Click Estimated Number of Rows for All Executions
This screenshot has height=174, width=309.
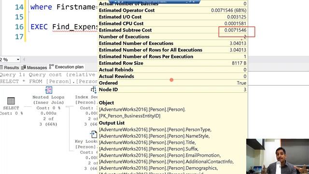(151, 50)
